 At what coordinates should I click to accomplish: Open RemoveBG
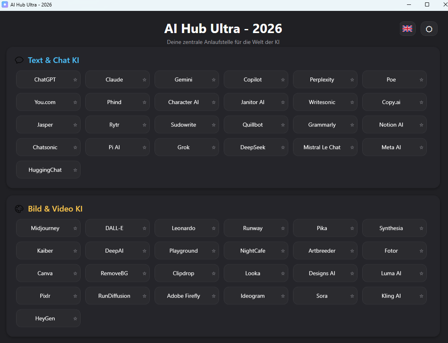118,273
